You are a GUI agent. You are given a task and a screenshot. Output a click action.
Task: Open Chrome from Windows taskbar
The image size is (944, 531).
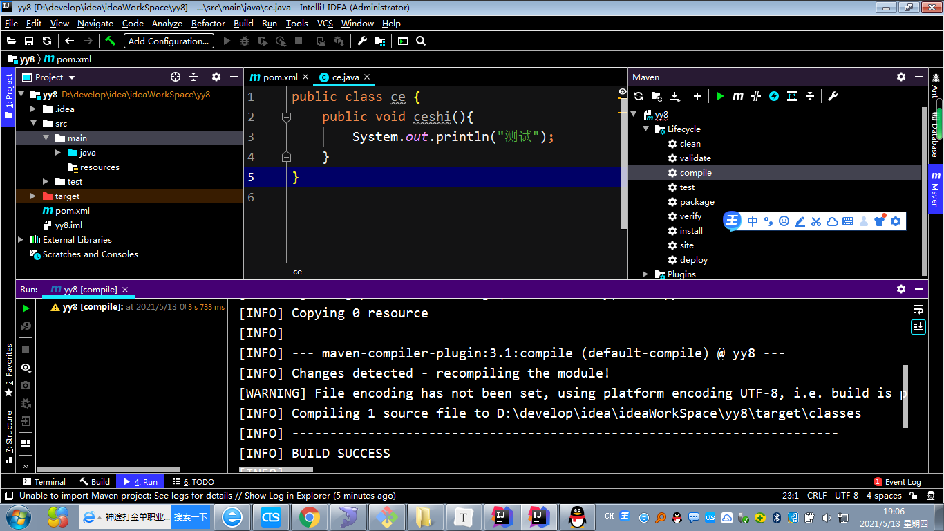pyautogui.click(x=309, y=516)
